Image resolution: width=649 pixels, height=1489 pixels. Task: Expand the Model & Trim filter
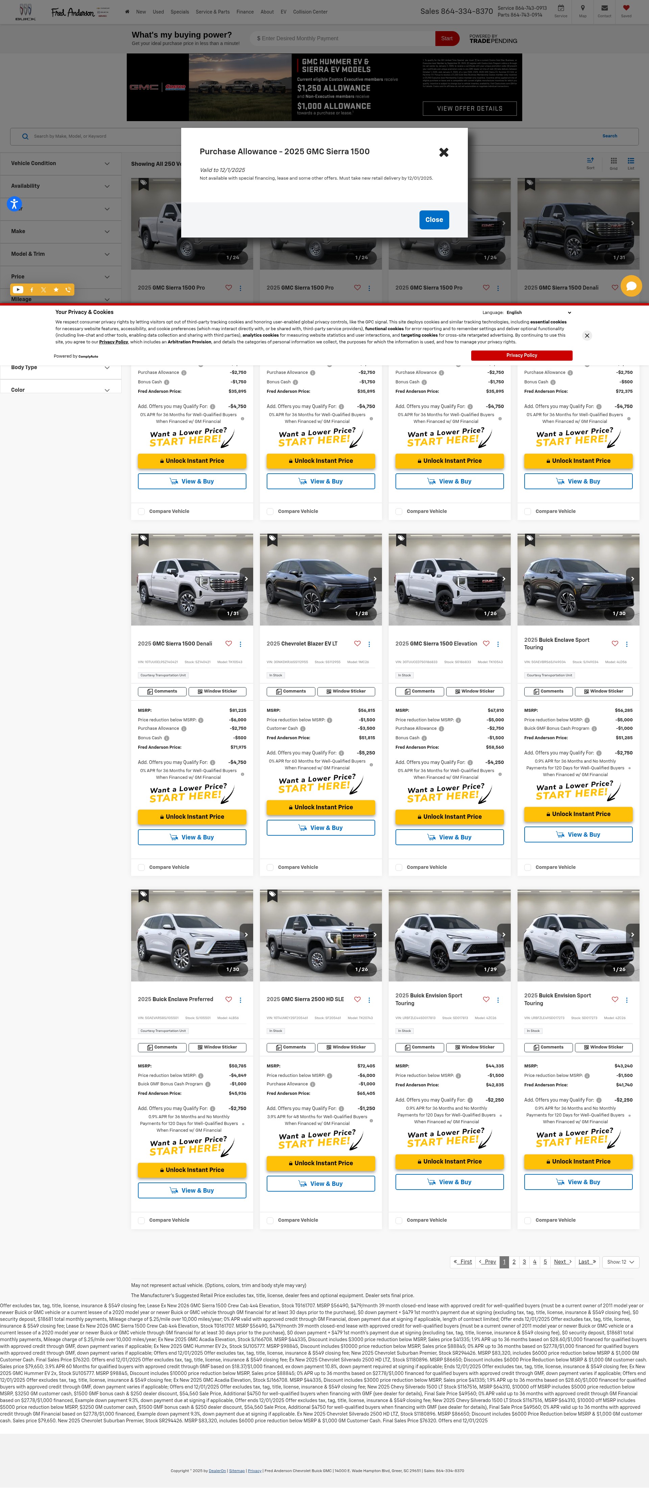point(61,254)
